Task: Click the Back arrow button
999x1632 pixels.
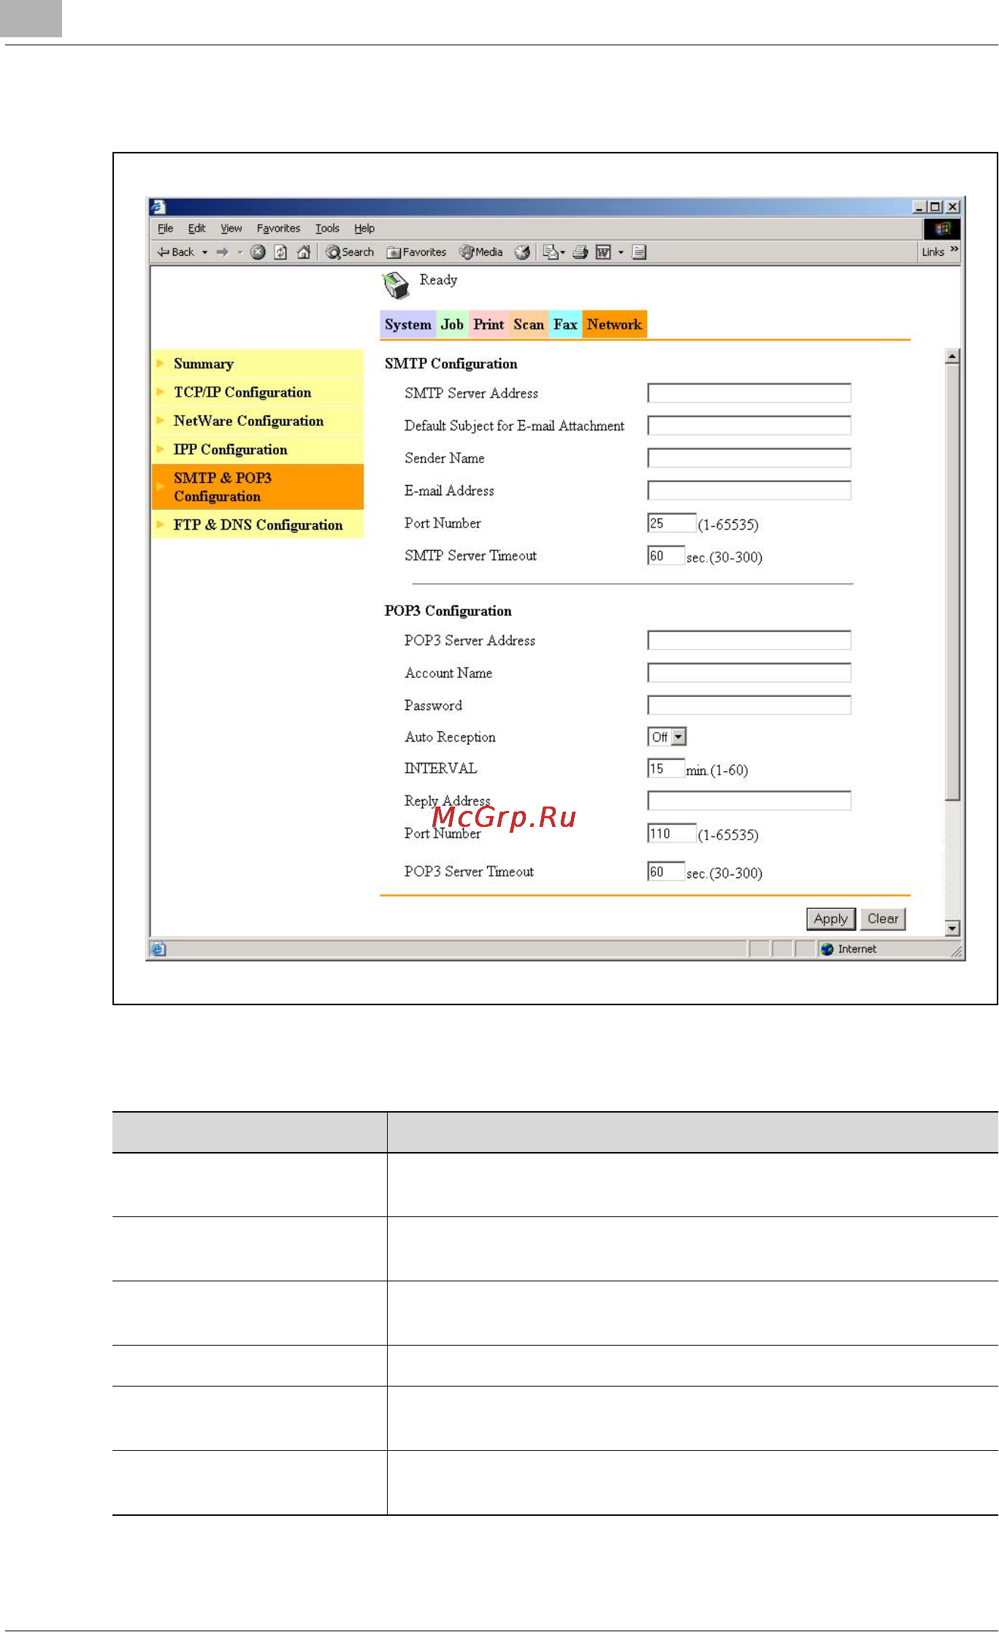Action: pos(175,252)
